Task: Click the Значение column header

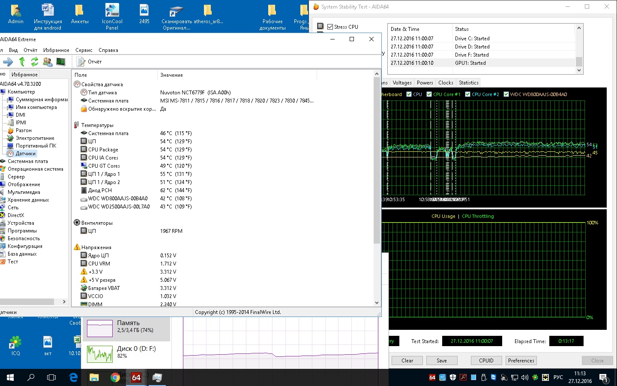Action: tap(237, 75)
